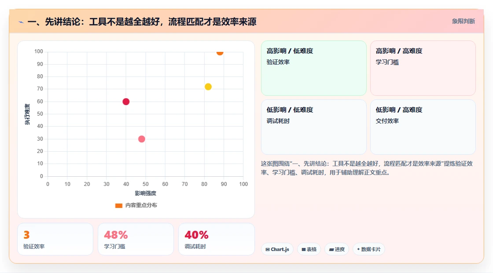Select the 低影响 / 高难度 quadrant card

[x=423, y=127]
